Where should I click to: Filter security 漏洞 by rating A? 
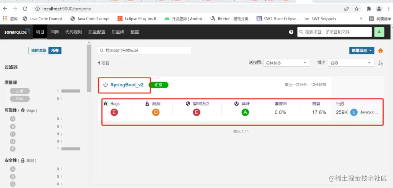(x=13, y=169)
